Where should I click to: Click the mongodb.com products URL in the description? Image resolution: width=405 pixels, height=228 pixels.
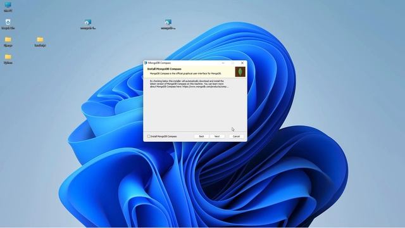pyautogui.click(x=205, y=87)
